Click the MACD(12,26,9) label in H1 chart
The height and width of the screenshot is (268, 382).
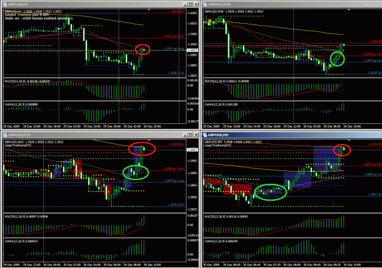27,81
